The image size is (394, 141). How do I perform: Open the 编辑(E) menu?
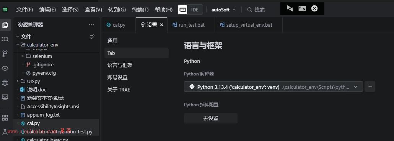click(47, 10)
